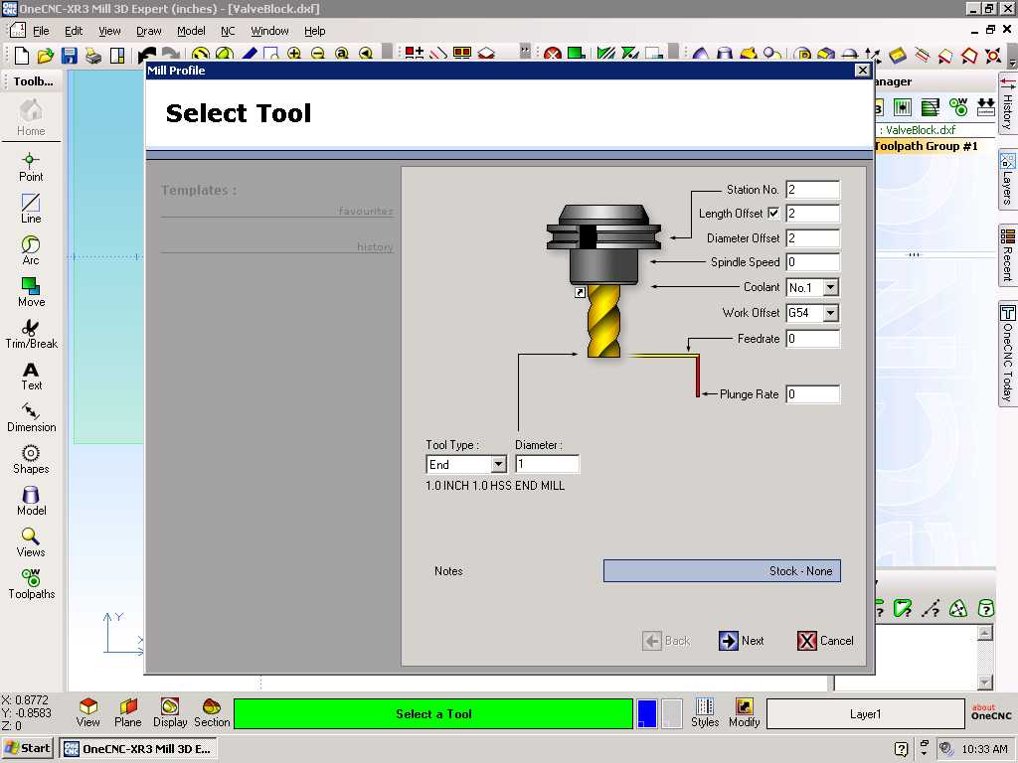Click the Plunge Rate input field

coord(812,393)
